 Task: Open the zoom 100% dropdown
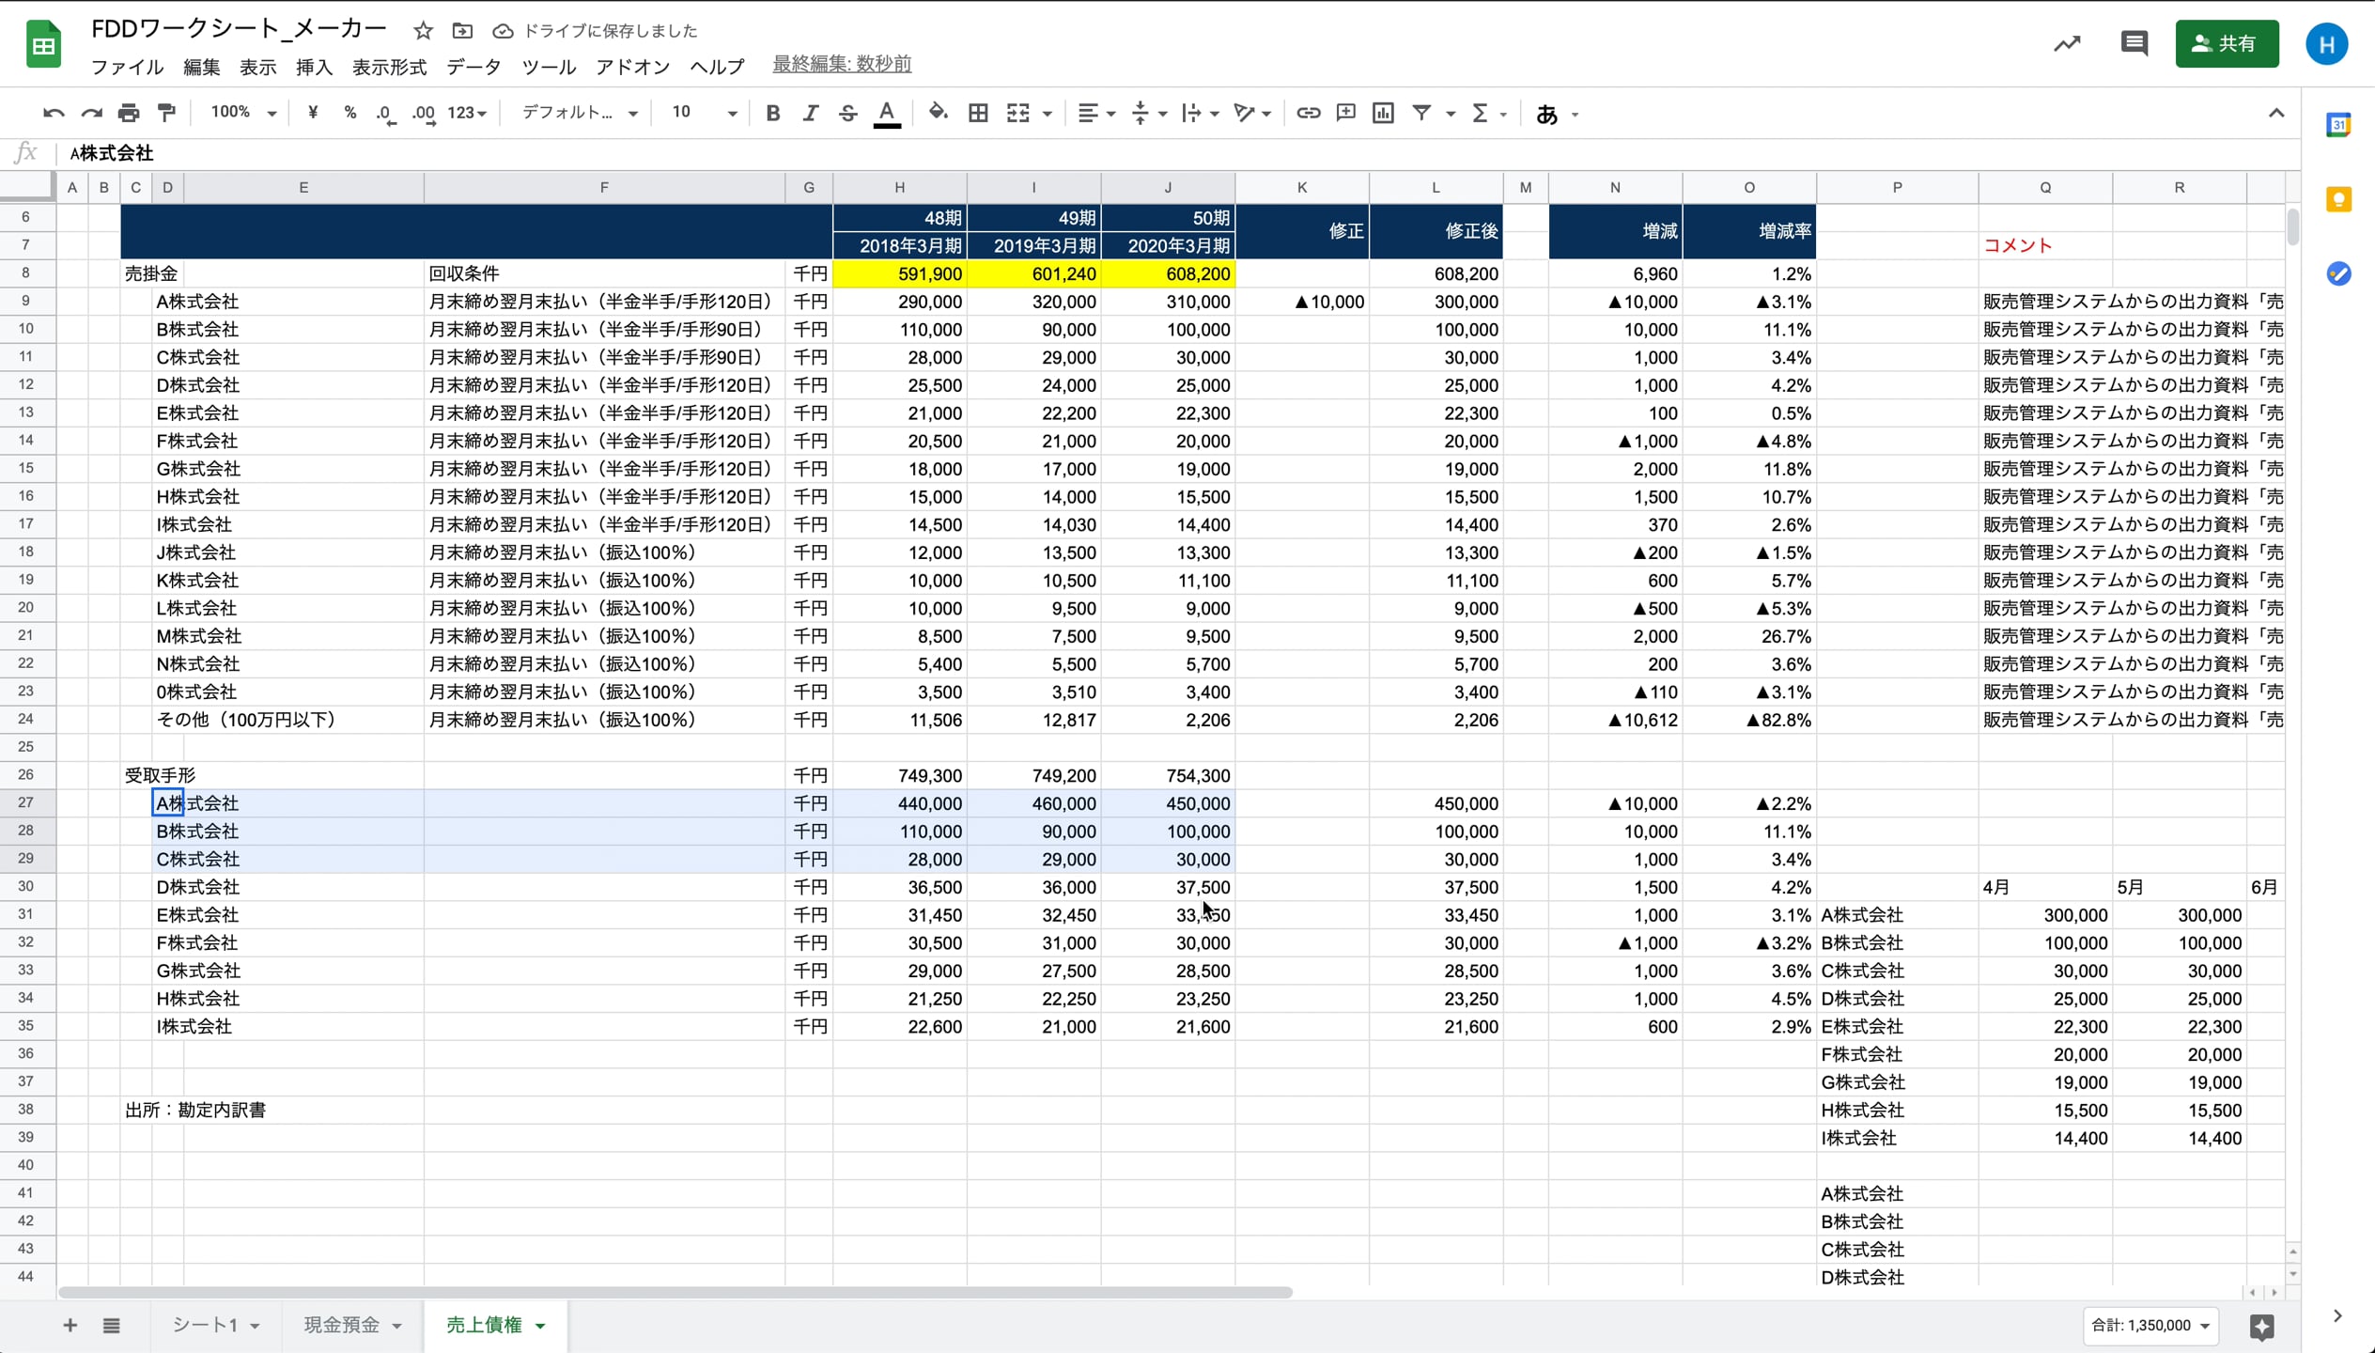(x=242, y=113)
